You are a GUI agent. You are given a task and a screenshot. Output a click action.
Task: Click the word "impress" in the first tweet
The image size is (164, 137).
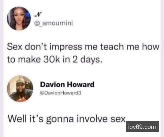click(66, 47)
